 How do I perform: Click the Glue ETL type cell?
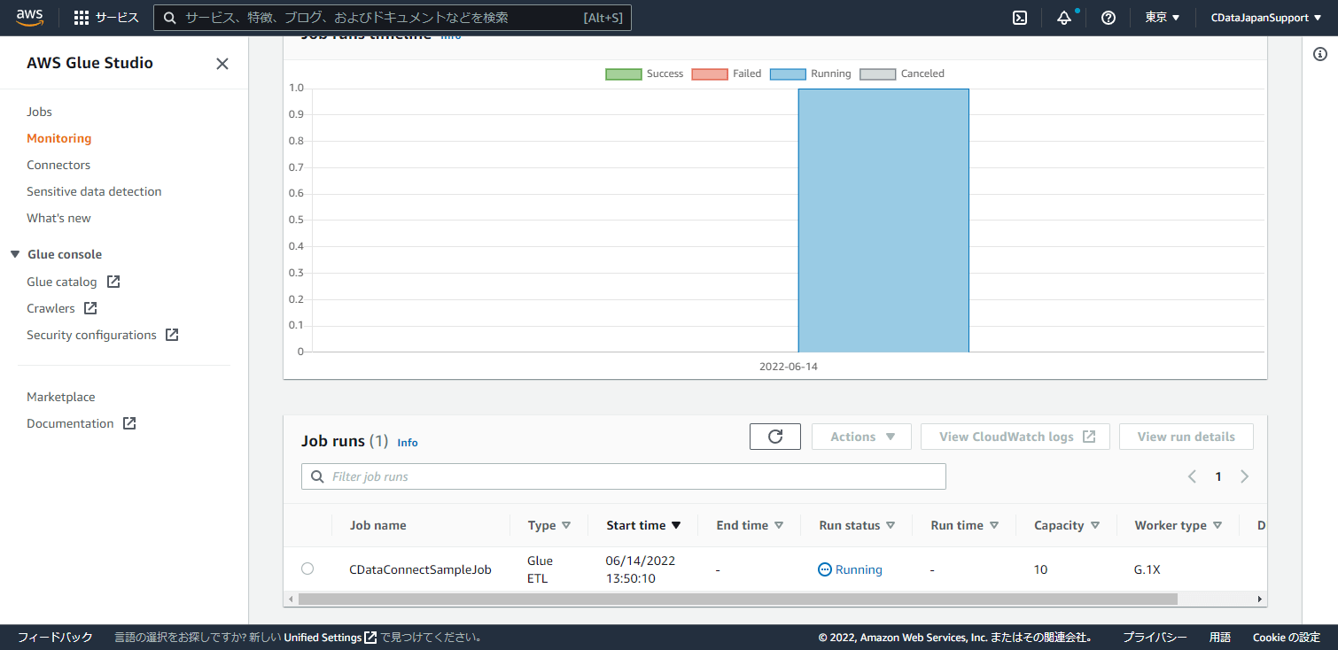click(x=540, y=569)
